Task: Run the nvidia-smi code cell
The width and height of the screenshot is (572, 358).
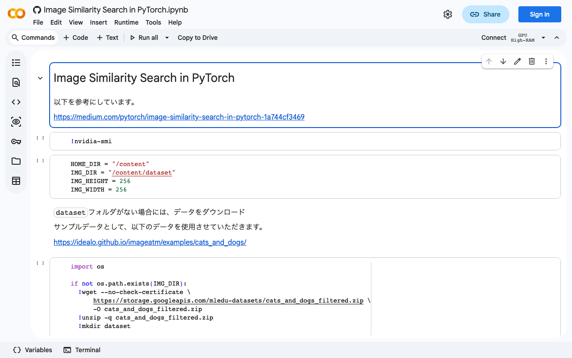Action: click(40, 138)
